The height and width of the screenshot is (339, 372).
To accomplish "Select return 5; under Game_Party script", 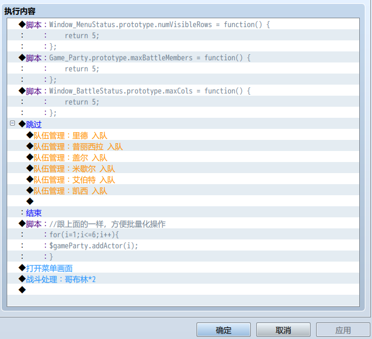I will [x=183, y=68].
